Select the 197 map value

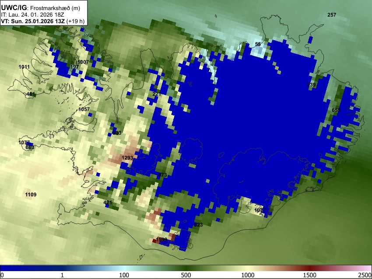coord(74,67)
